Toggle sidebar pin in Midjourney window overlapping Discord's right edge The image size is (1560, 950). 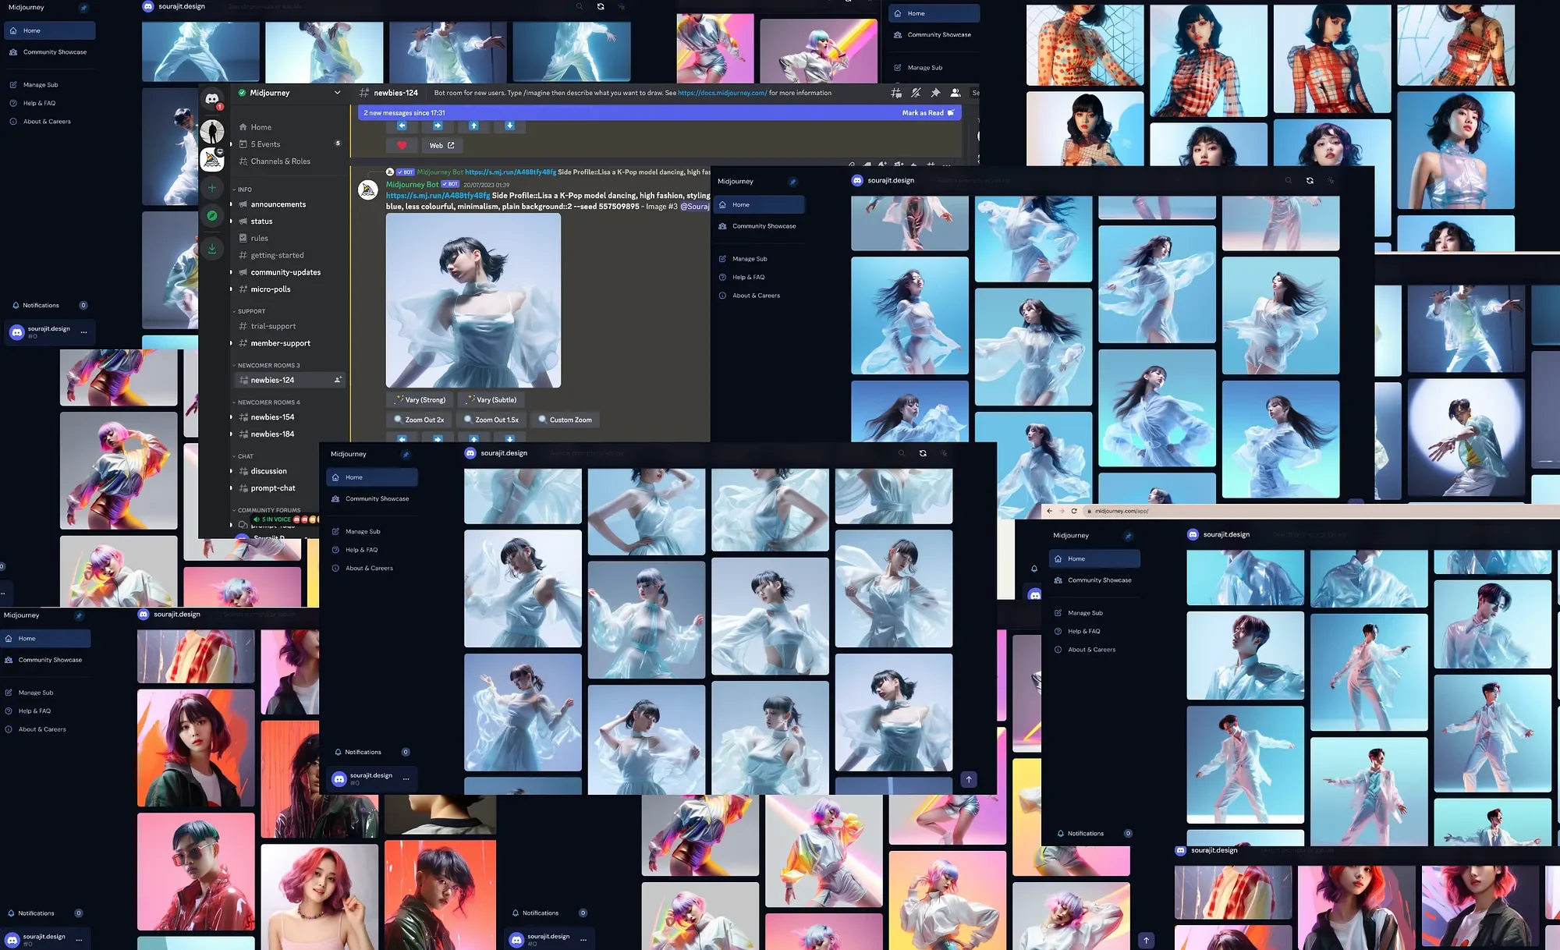[x=792, y=182]
